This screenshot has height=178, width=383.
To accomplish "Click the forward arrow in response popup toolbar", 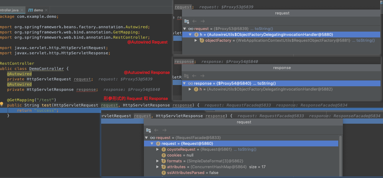I will (203, 76).
